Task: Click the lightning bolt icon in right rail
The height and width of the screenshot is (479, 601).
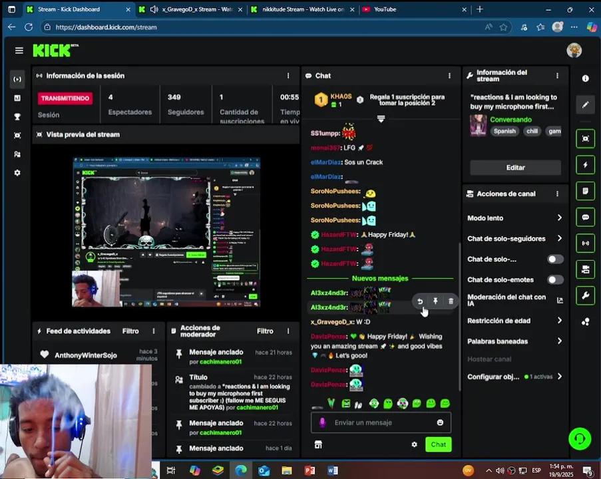Action: click(585, 165)
